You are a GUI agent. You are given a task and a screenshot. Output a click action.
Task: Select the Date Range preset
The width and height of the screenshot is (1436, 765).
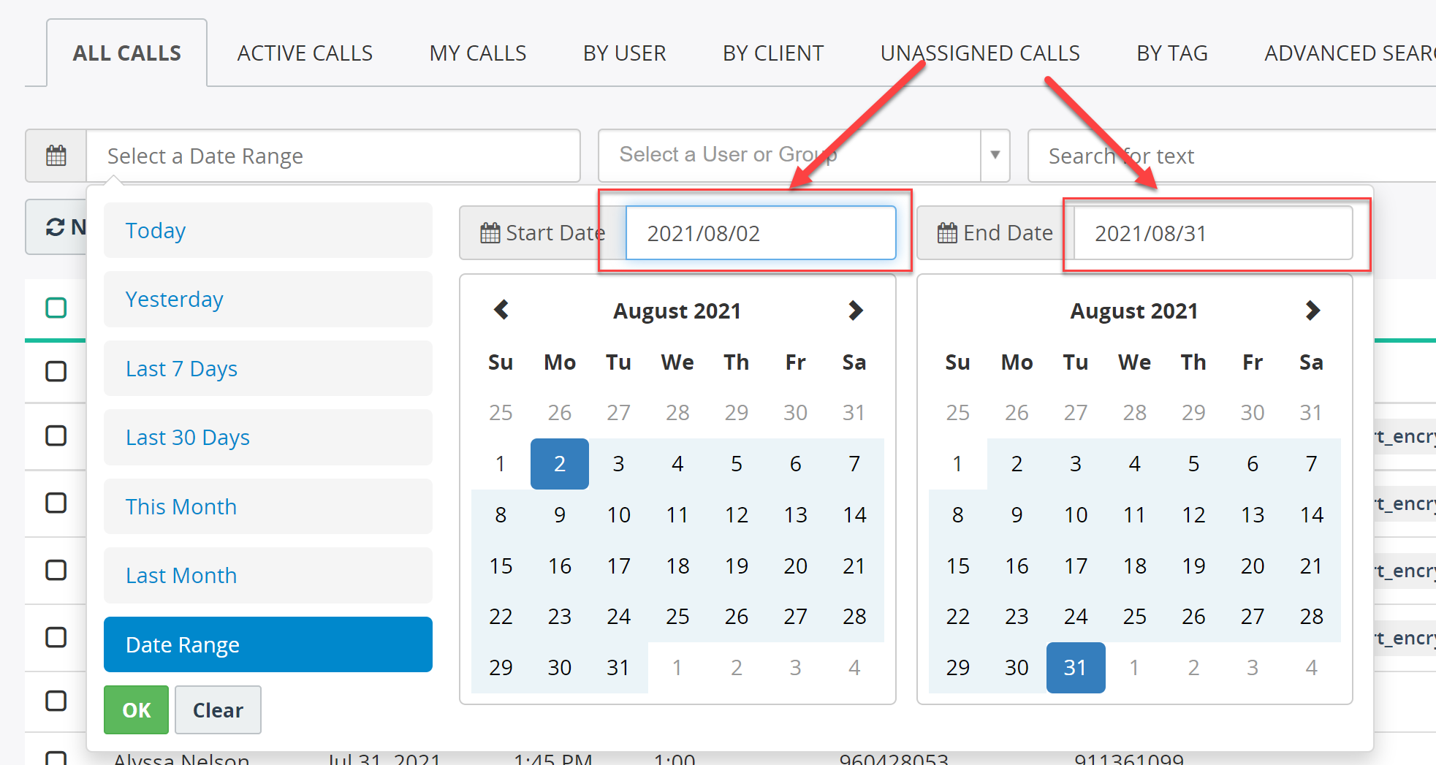point(268,644)
